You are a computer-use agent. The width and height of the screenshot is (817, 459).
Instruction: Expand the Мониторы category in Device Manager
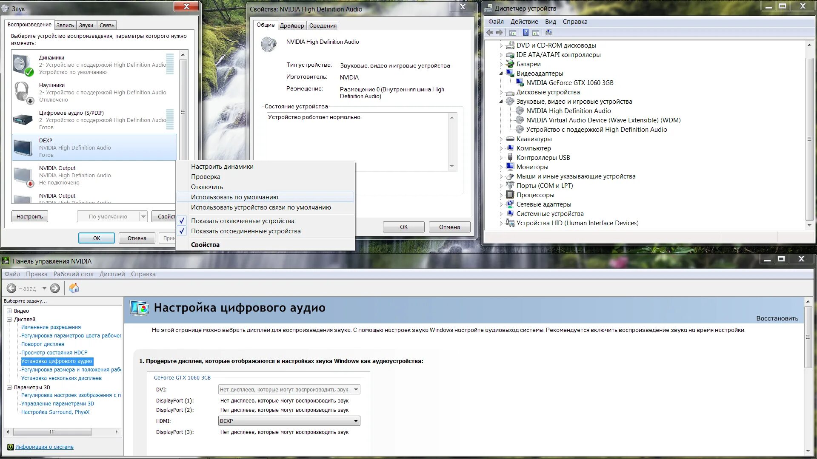[501, 167]
